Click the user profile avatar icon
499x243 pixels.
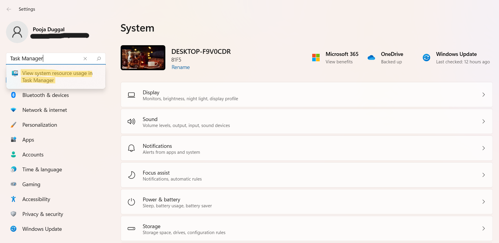click(17, 32)
